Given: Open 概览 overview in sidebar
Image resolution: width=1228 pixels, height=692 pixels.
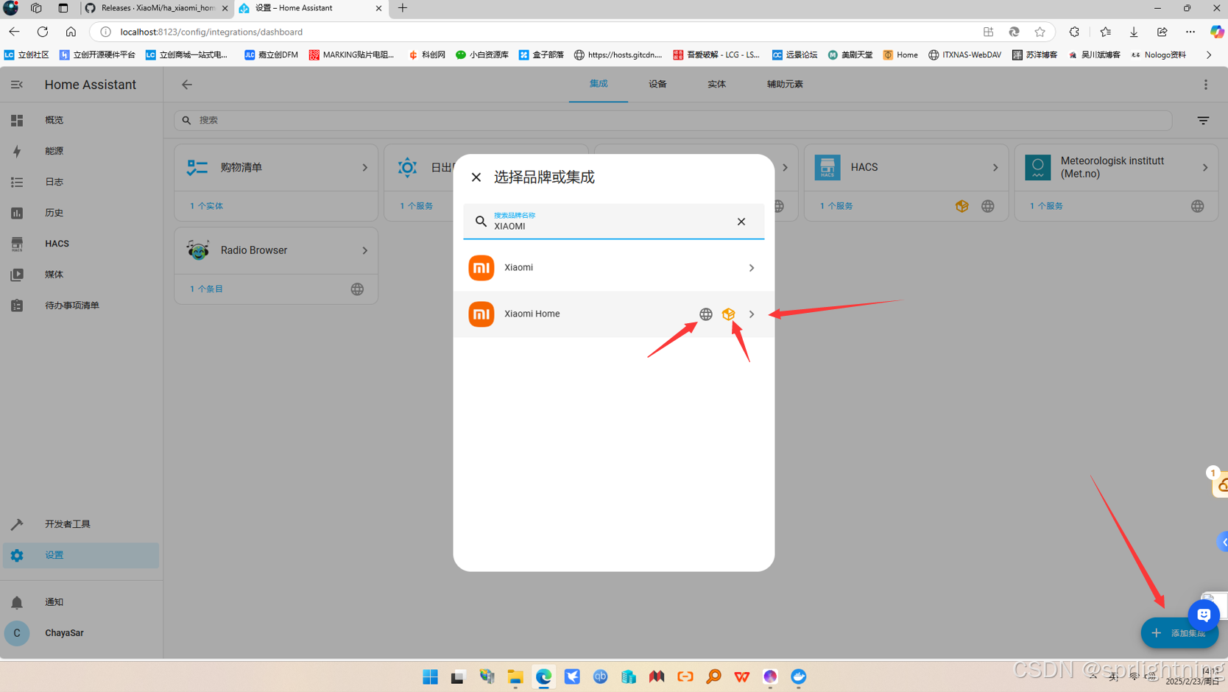Looking at the screenshot, I should coord(81,120).
